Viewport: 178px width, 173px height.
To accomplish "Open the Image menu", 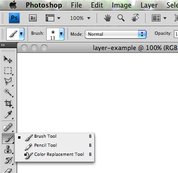I will [x=121, y=5].
